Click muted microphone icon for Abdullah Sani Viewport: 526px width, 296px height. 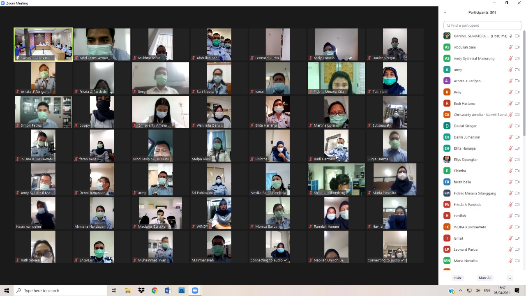[x=510, y=47]
